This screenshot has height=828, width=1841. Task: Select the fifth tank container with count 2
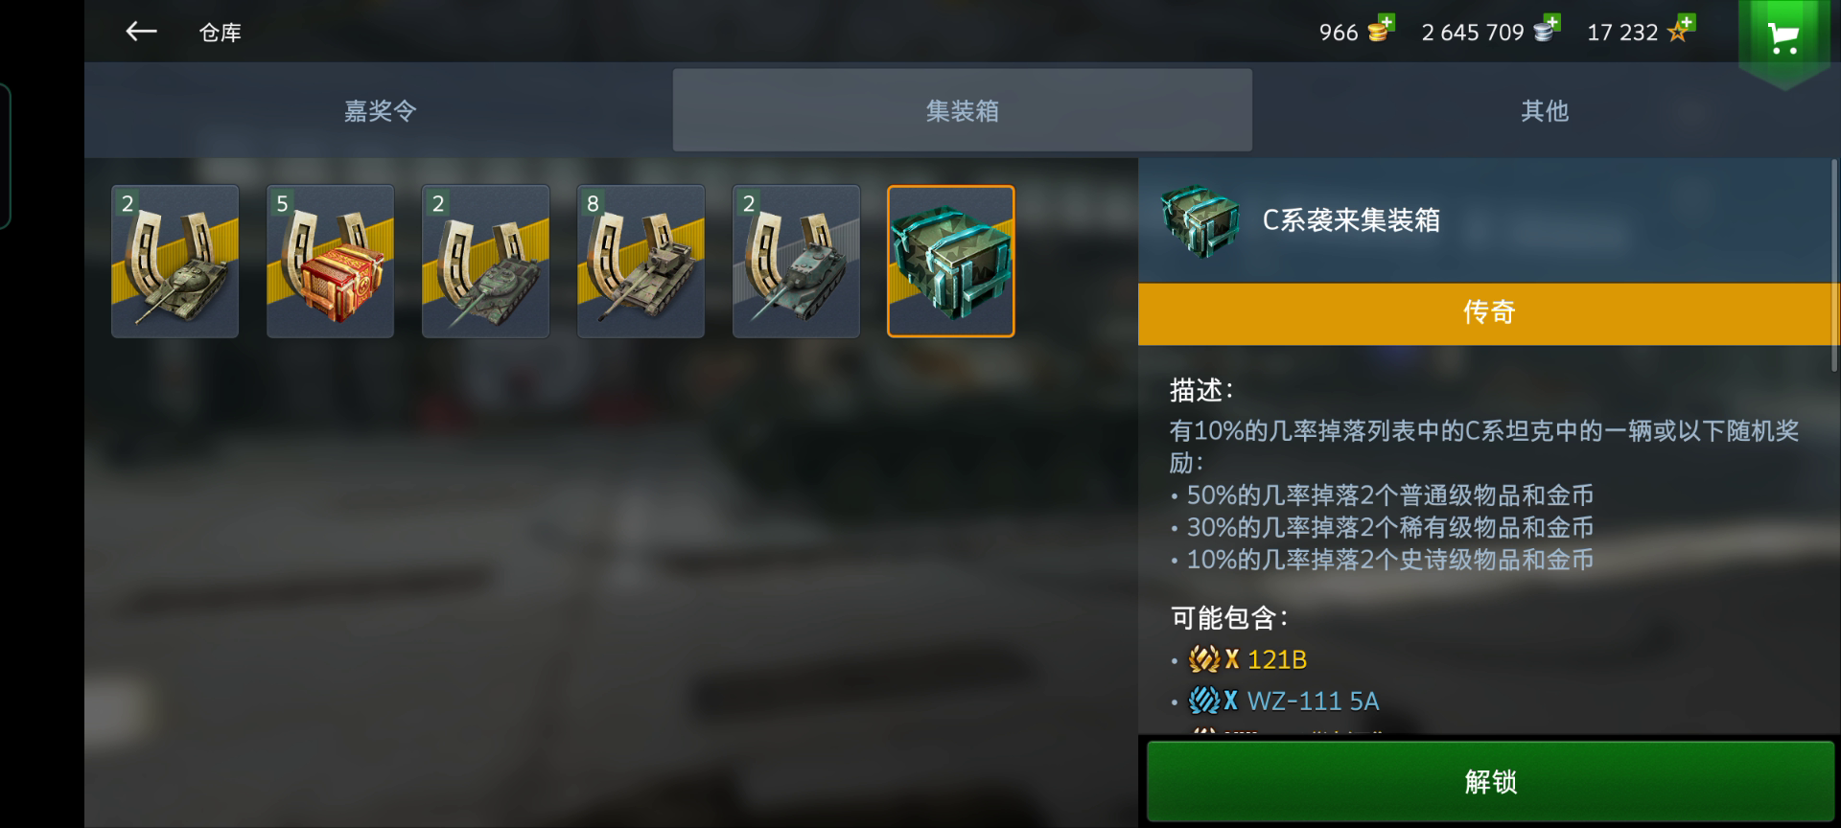click(x=796, y=261)
